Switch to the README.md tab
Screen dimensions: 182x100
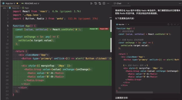(x=30, y=3)
